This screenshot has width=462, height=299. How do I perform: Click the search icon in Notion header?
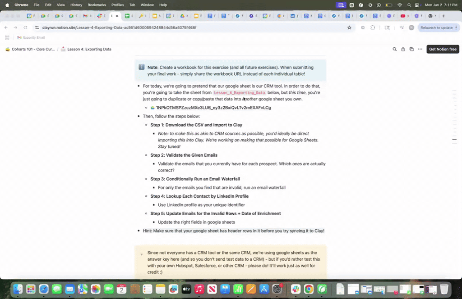point(395,49)
